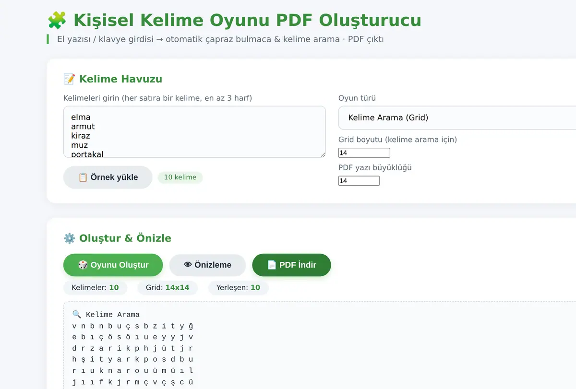Click grid row 'v n b n b u ç s b z i t y ğ'
The image size is (576, 389).
(132, 326)
